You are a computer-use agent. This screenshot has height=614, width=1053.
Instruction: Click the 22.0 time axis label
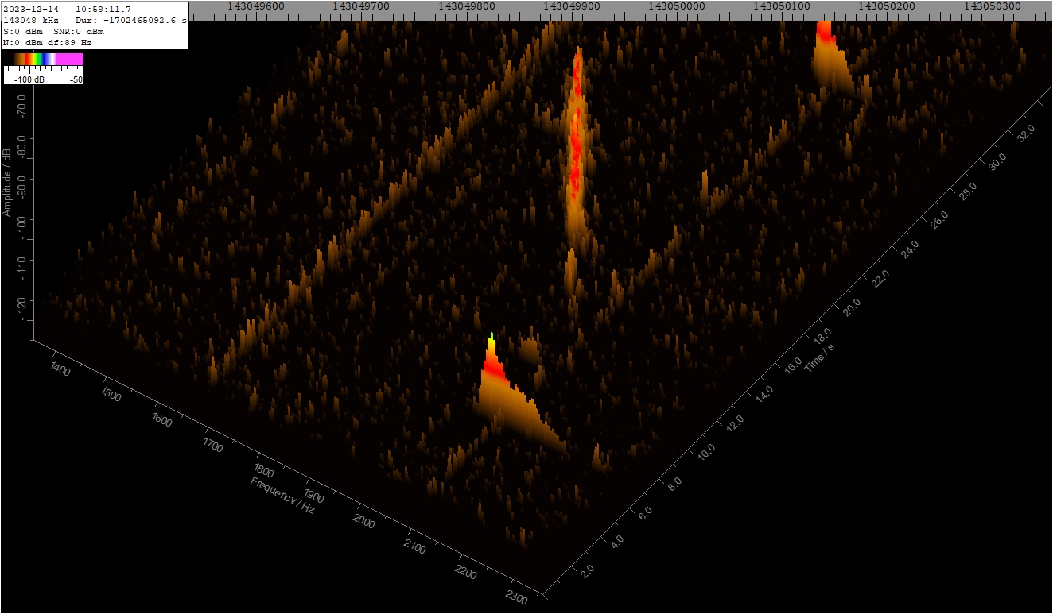[882, 279]
